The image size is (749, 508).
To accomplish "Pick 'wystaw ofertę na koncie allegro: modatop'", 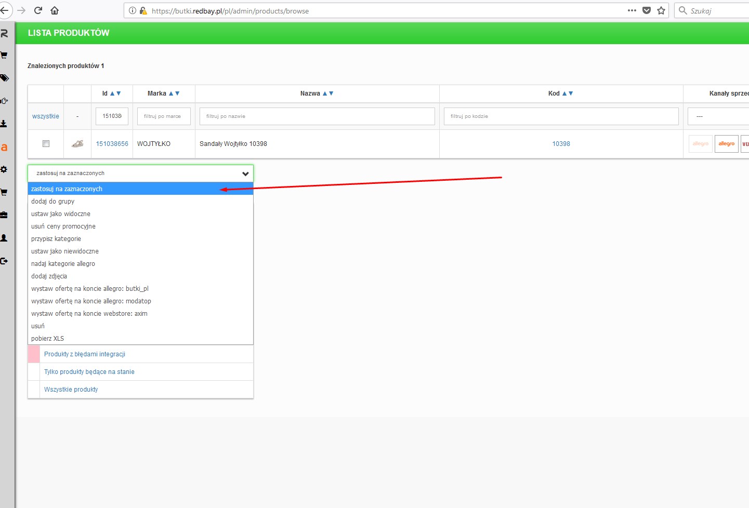I will (x=91, y=301).
